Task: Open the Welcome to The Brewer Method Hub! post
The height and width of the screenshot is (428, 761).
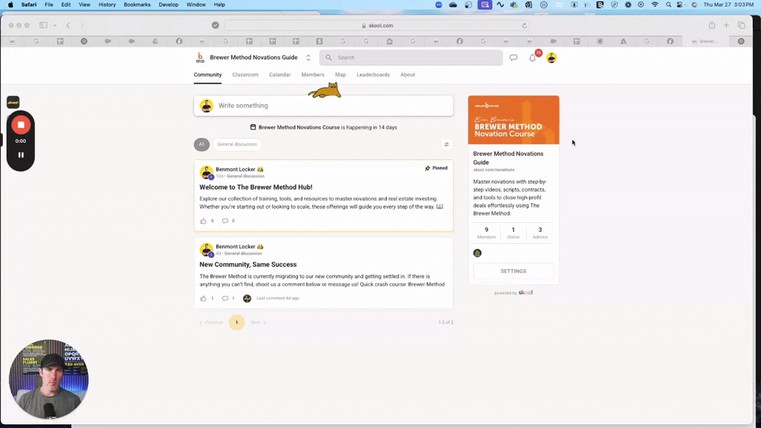Action: [x=256, y=187]
